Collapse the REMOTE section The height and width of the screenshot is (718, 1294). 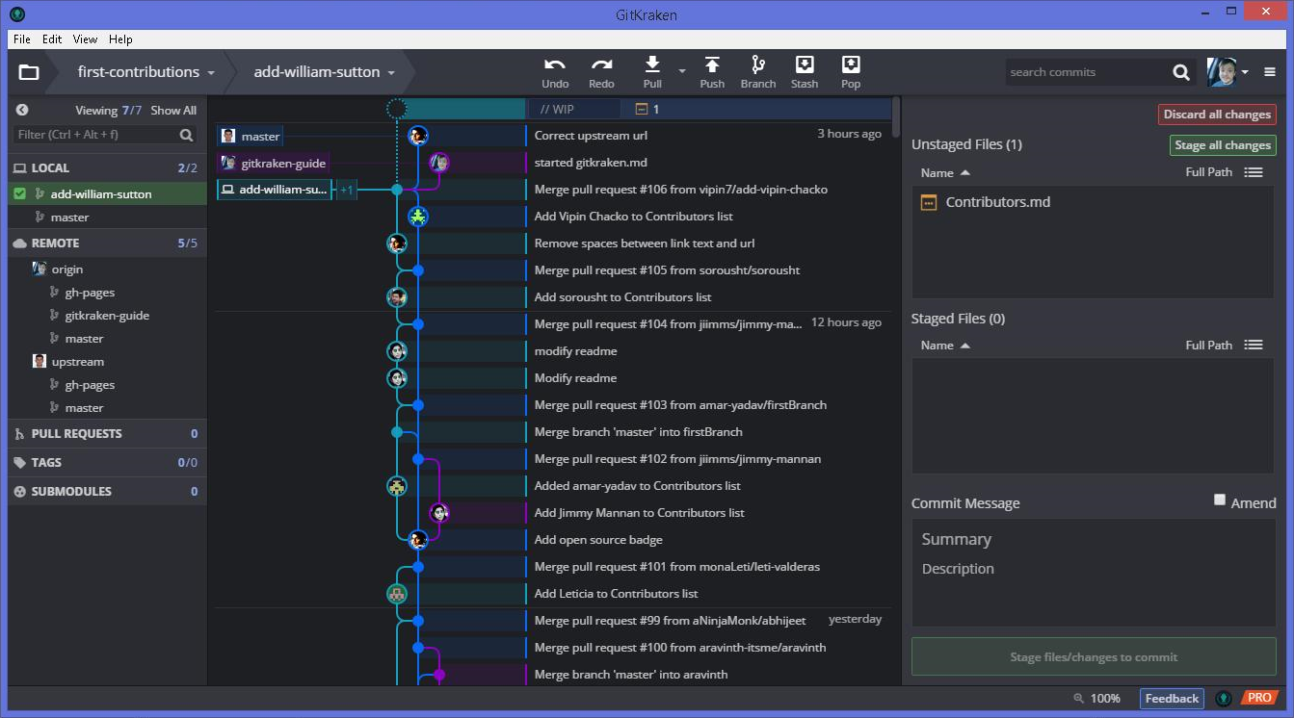[107, 244]
